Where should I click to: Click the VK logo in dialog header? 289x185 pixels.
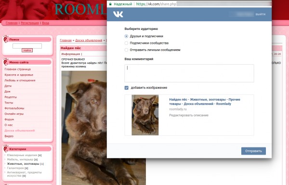click(118, 14)
